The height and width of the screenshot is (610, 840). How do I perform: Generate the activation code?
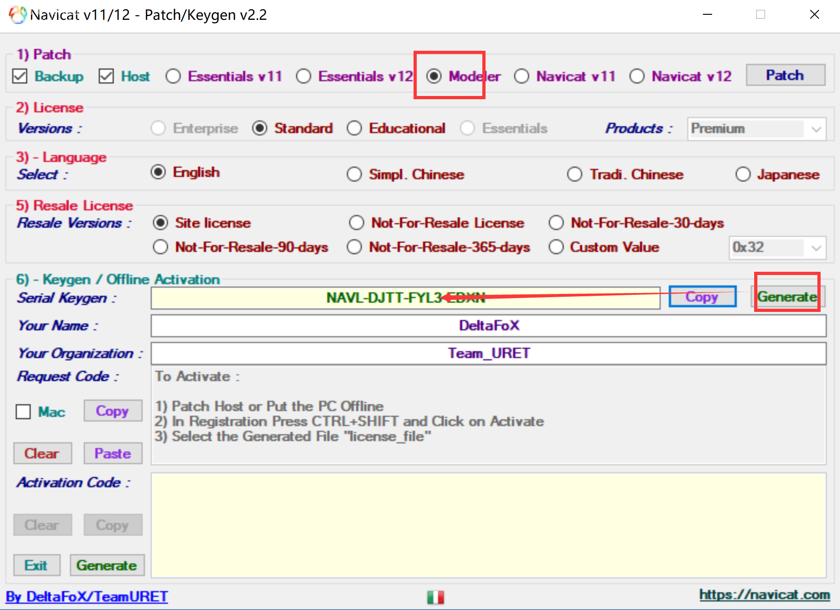(x=107, y=565)
